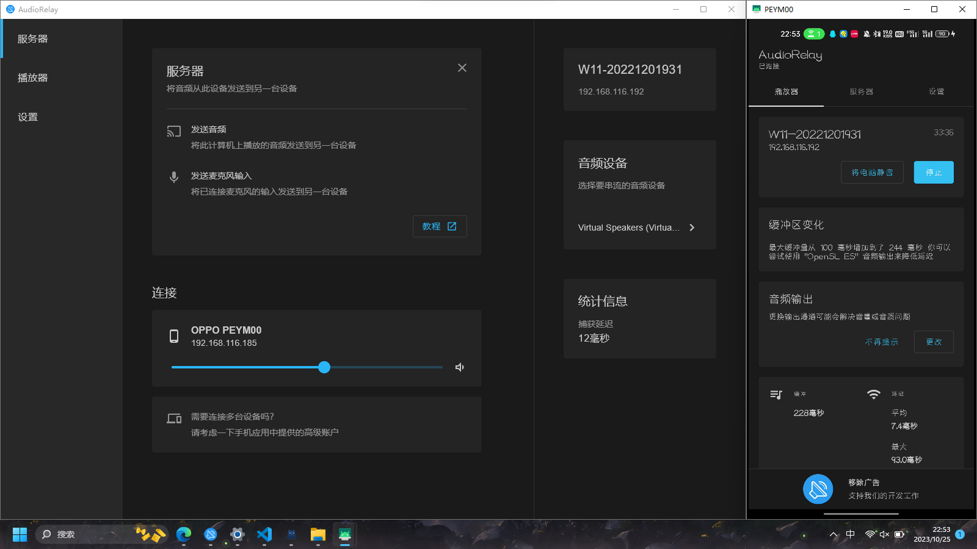Open the gear settings app in taskbar
The image size is (977, 549).
click(238, 534)
